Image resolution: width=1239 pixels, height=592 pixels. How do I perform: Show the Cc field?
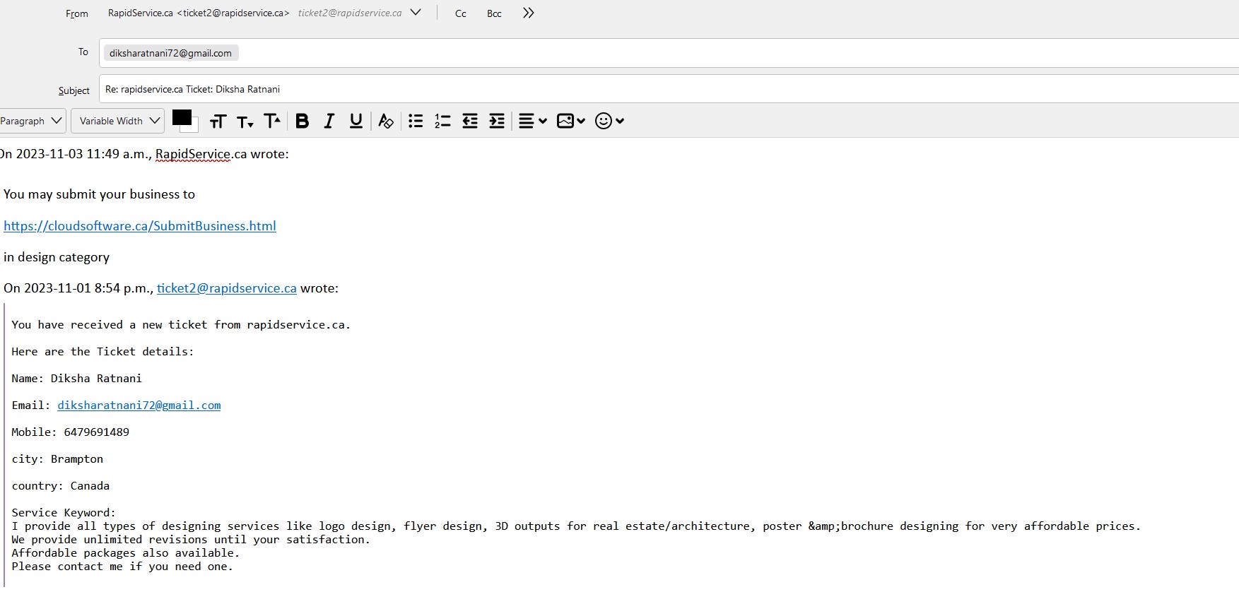(x=461, y=13)
